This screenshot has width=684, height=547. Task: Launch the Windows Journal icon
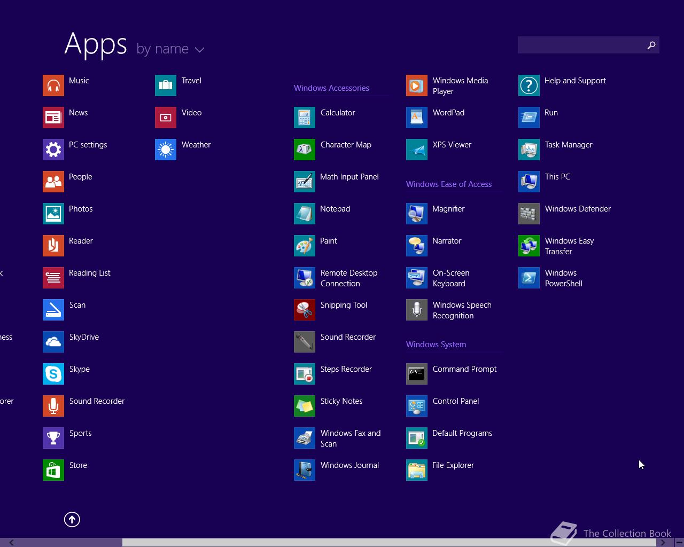coord(305,470)
